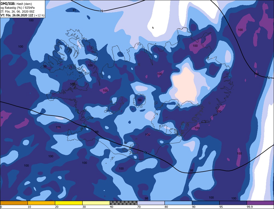This screenshot has width=274, height=209.
Task: Click the yellow 20-30 legend color swatch
Action: [x=69, y=203]
